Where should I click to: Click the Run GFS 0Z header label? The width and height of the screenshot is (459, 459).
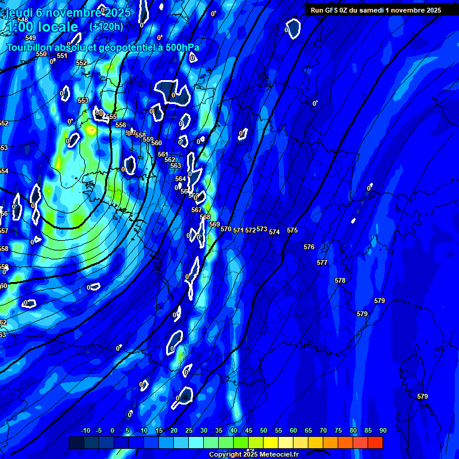(x=375, y=10)
